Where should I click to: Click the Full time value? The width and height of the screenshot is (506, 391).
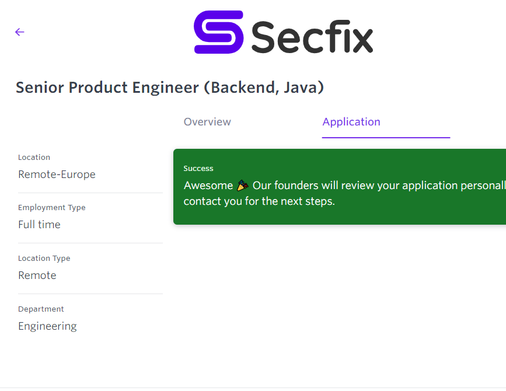[39, 225]
